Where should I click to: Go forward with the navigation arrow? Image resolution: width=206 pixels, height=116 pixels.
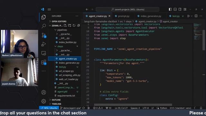pos(92,9)
